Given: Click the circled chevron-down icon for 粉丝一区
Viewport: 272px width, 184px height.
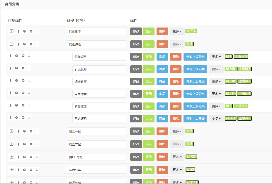Looking at the screenshot, I should (x=31, y=131).
